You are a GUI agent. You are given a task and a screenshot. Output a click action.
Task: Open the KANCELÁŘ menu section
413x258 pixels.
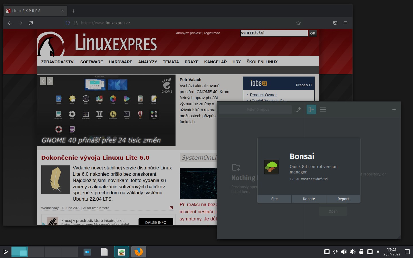[215, 62]
